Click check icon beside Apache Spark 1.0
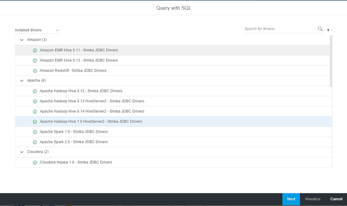This screenshot has width=347, height=206. coord(35,132)
